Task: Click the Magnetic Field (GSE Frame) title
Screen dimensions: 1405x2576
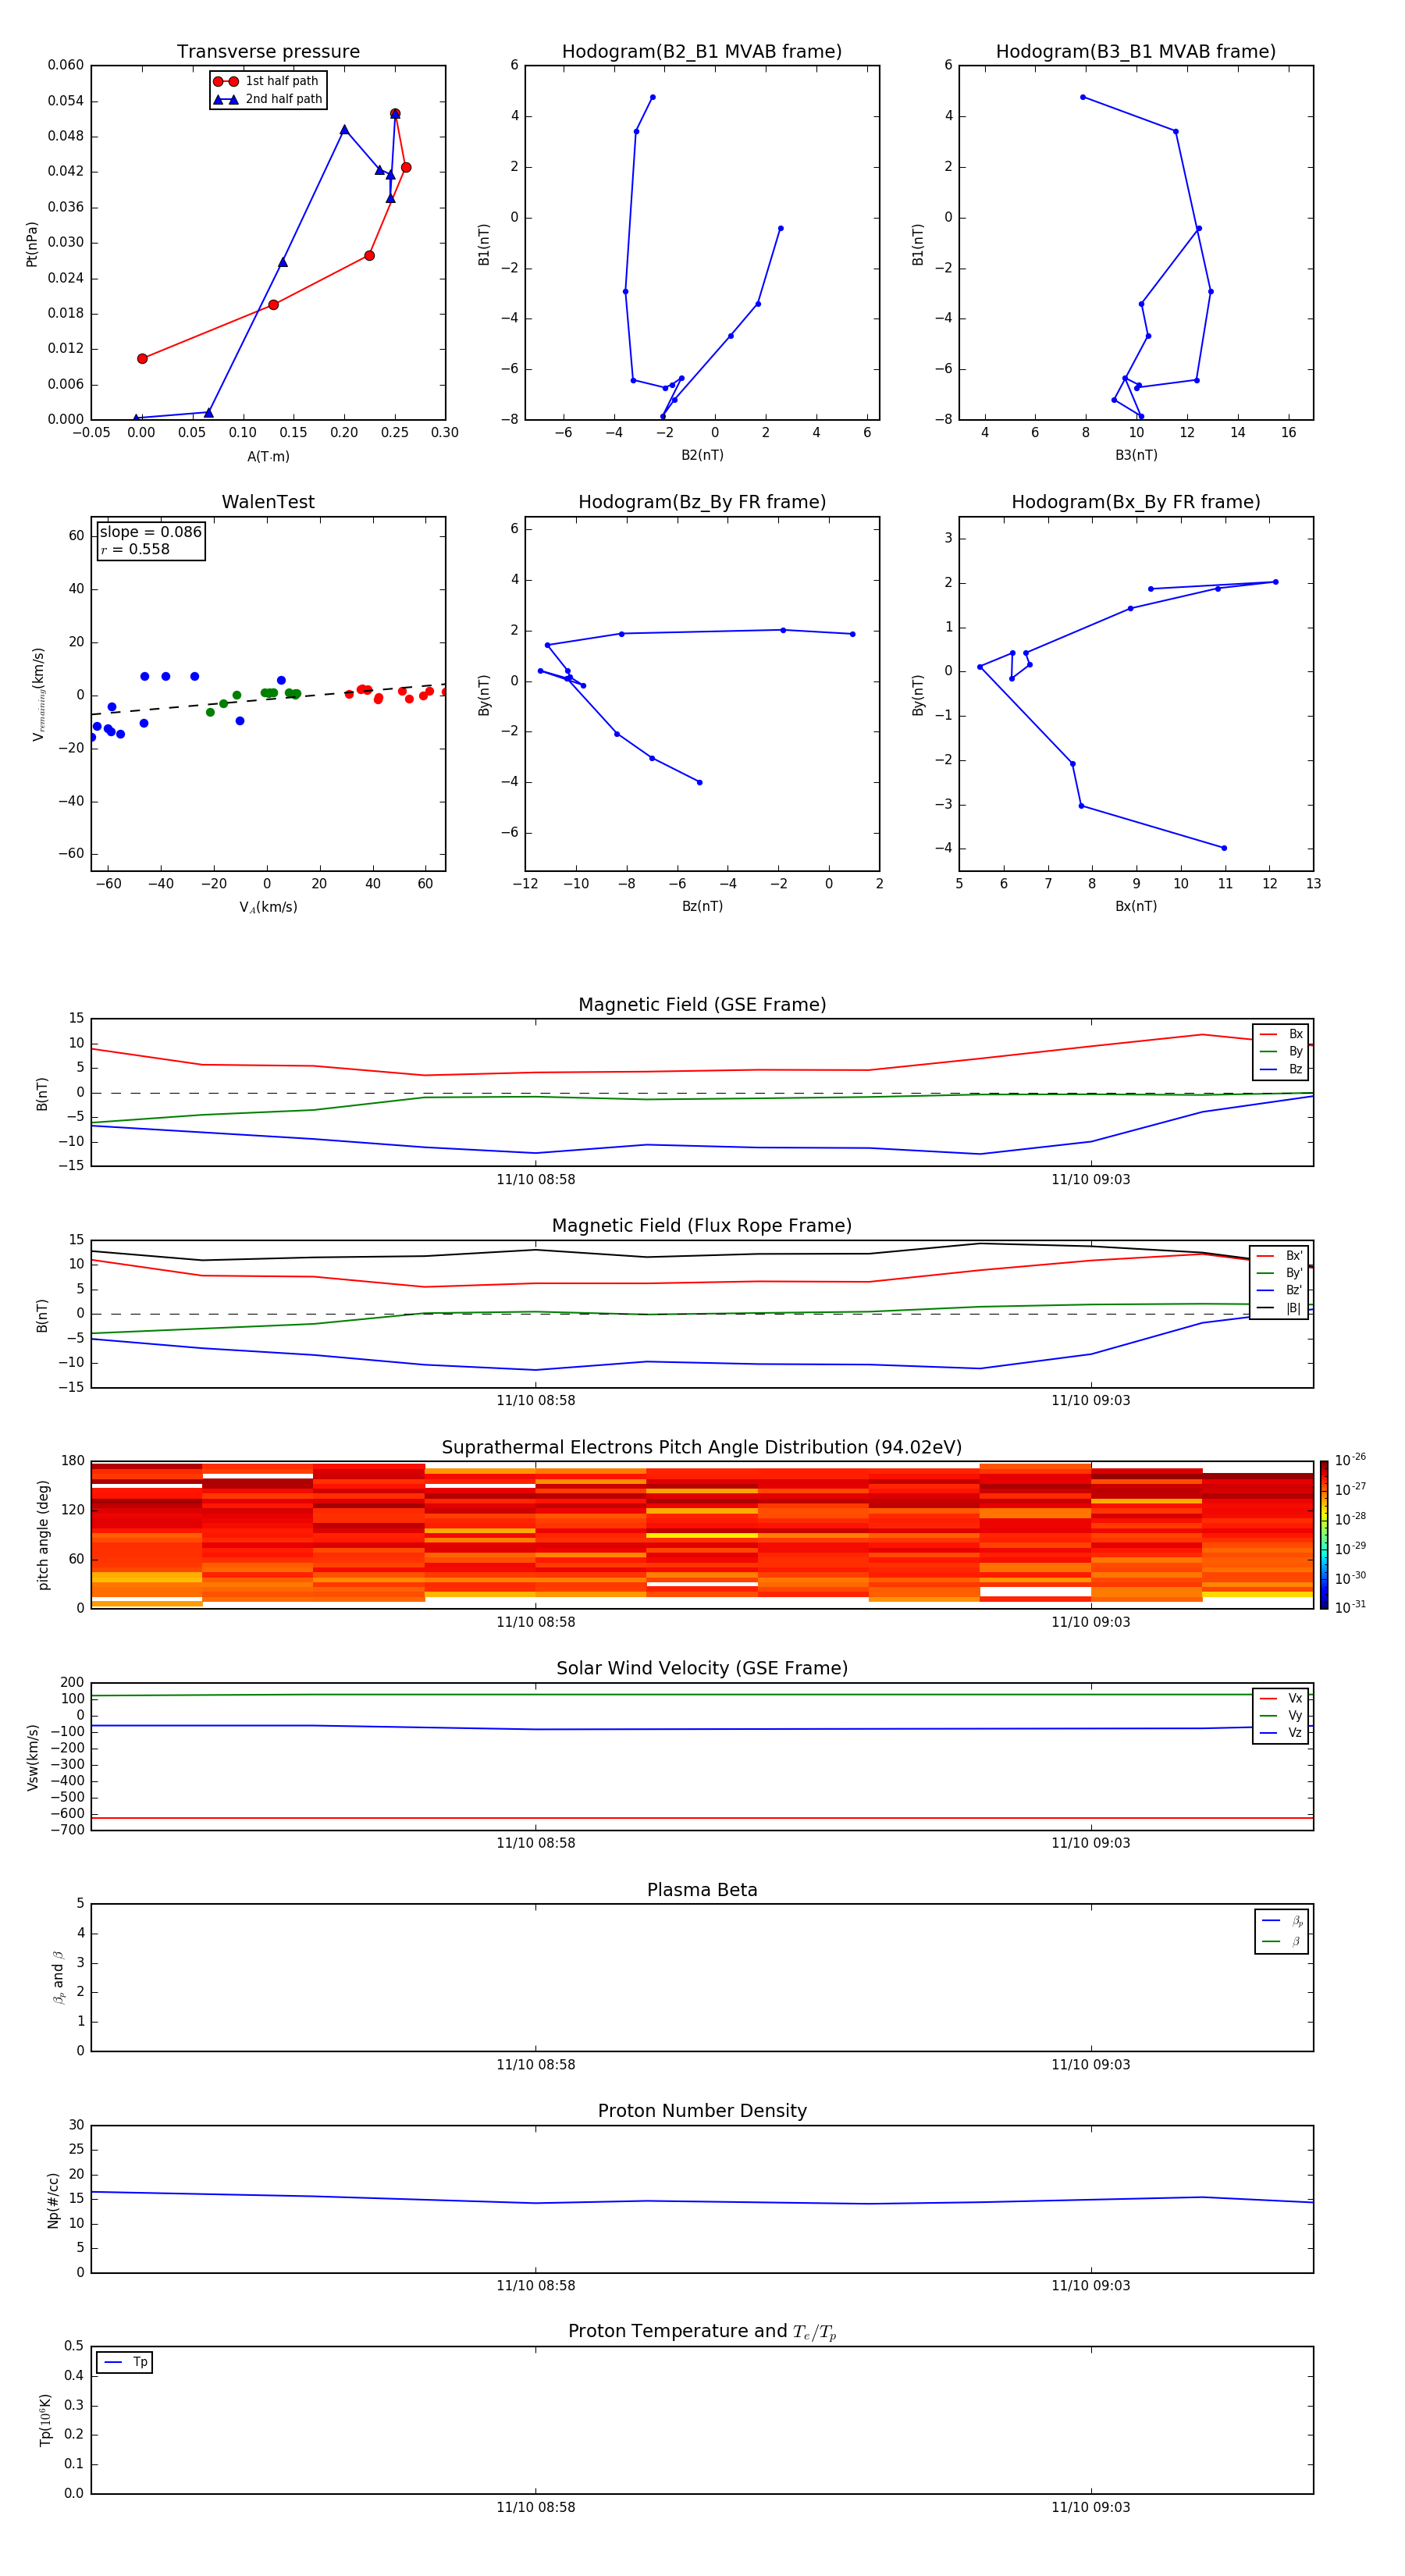Action: 702,1004
